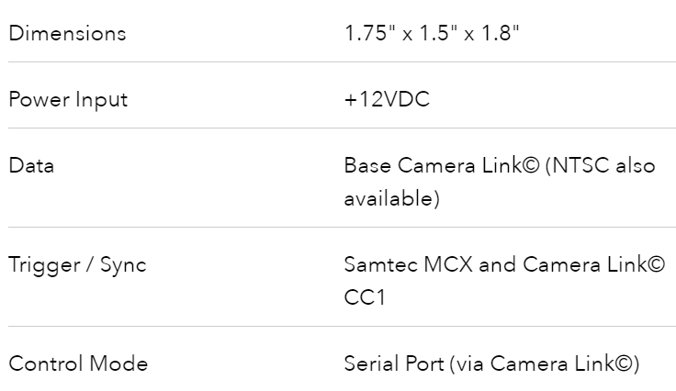The height and width of the screenshot is (391, 676).
Task: Click the CC1 text
Action: point(365,297)
